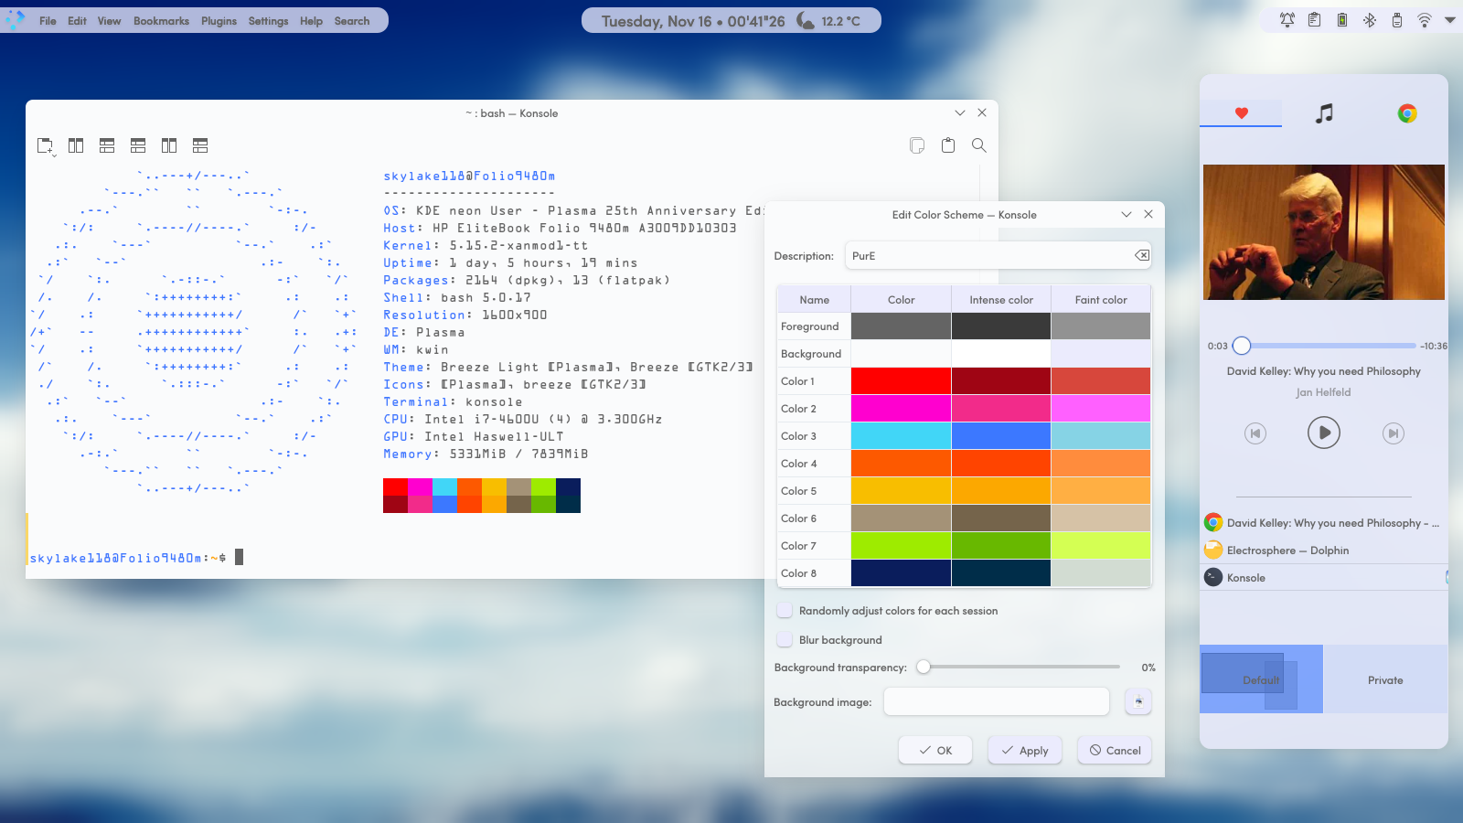1463x823 pixels.
Task: Cancel the Edit Color Scheme dialog
Action: (1115, 751)
